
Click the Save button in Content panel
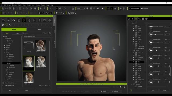pyautogui.click(x=26, y=90)
